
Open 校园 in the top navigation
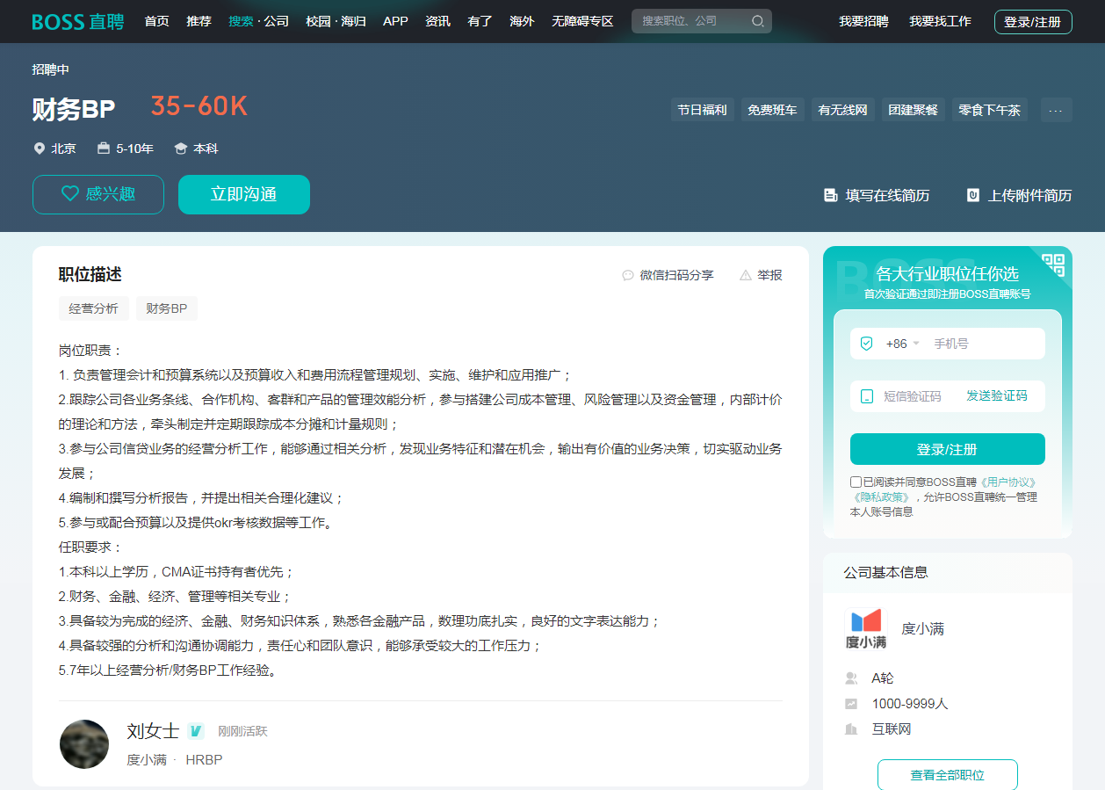tap(318, 21)
